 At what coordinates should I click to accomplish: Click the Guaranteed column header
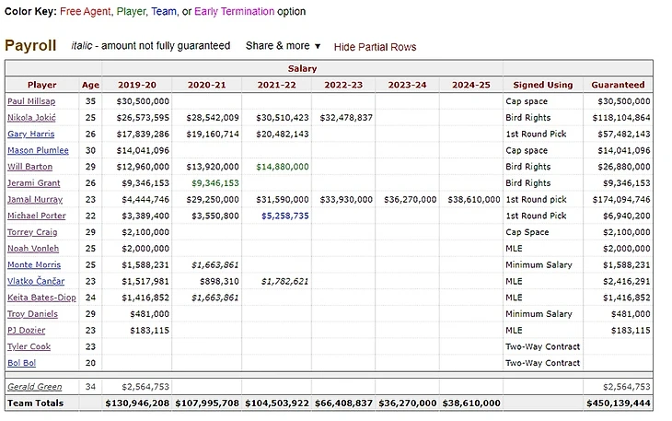point(618,85)
